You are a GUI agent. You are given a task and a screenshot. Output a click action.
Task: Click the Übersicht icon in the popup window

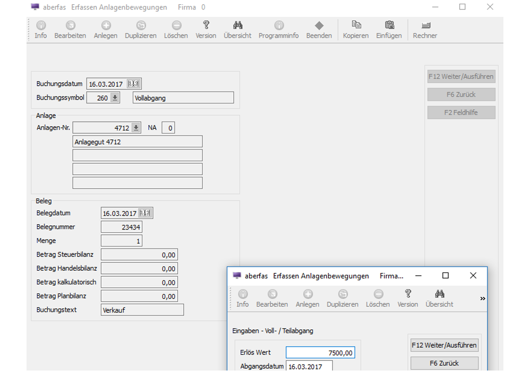pos(439,294)
